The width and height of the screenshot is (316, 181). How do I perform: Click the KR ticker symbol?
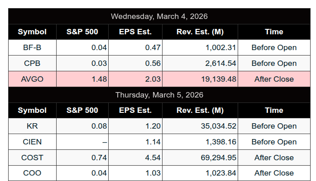click(x=32, y=126)
